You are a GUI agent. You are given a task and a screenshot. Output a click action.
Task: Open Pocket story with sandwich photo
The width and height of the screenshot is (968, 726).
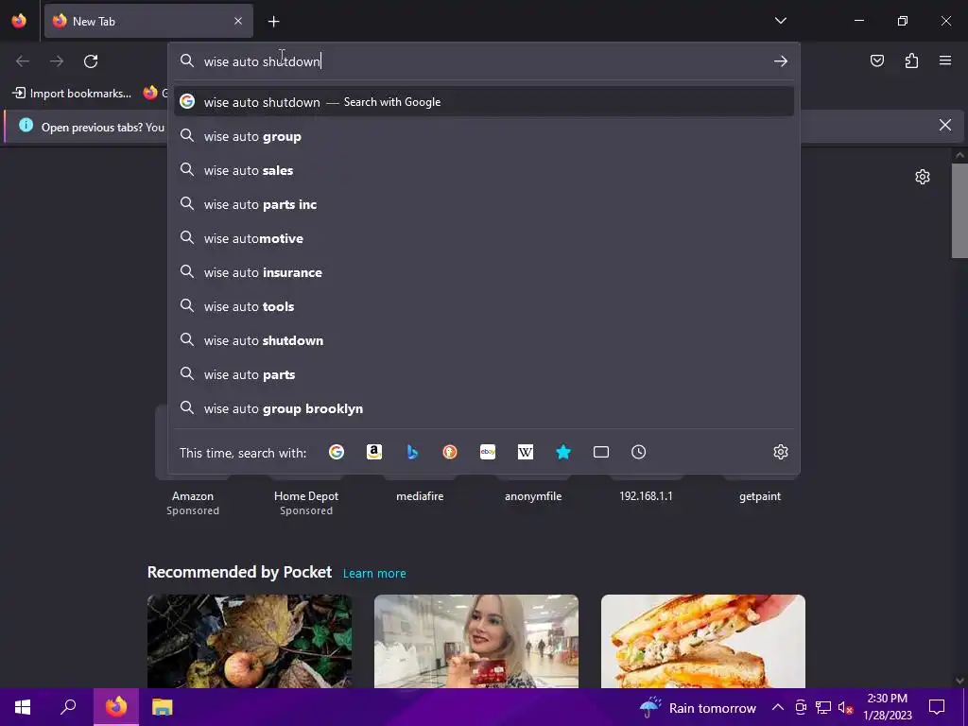tap(703, 641)
